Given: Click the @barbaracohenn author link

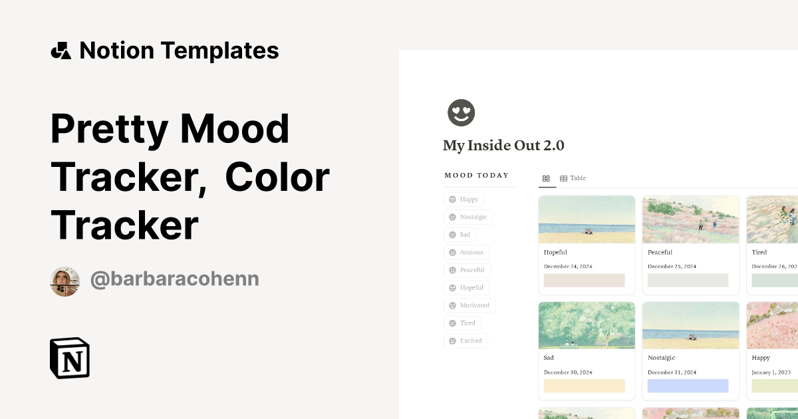Looking at the screenshot, I should (174, 279).
